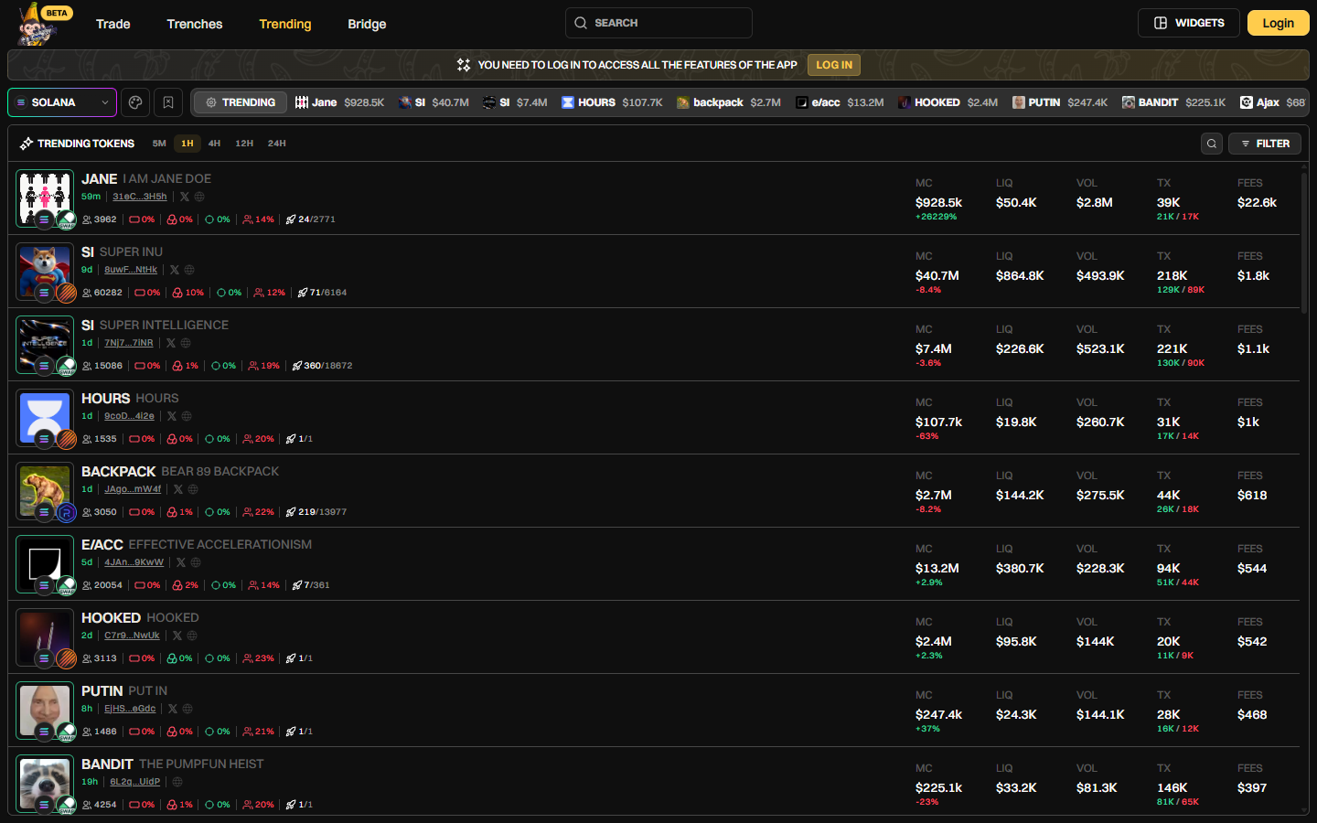Open the color palette theme icon
The height and width of the screenshot is (823, 1317).
point(135,102)
